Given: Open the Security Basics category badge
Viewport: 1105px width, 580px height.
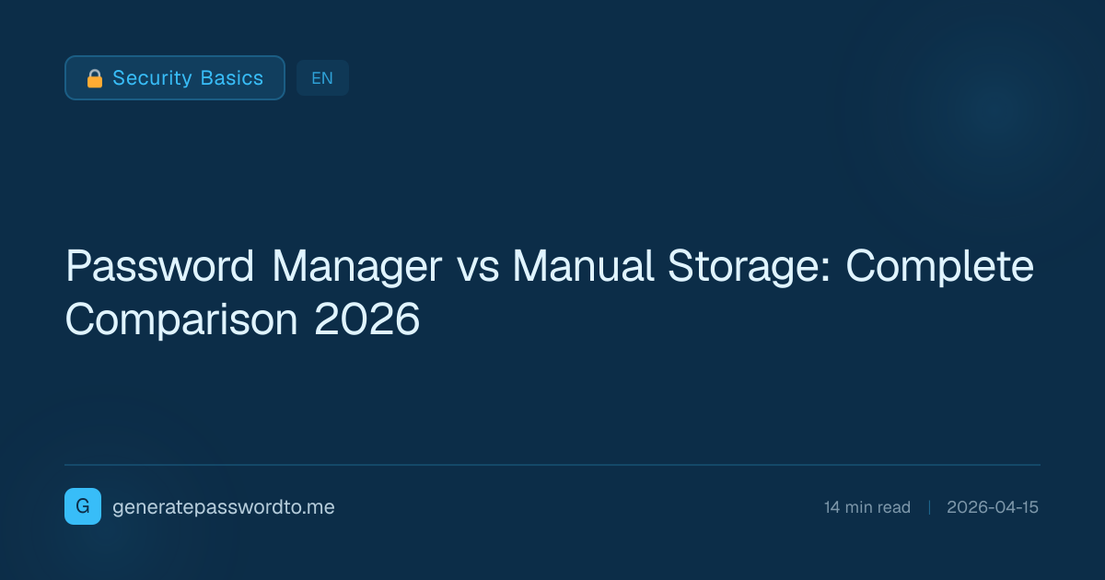Looking at the screenshot, I should 175,78.
